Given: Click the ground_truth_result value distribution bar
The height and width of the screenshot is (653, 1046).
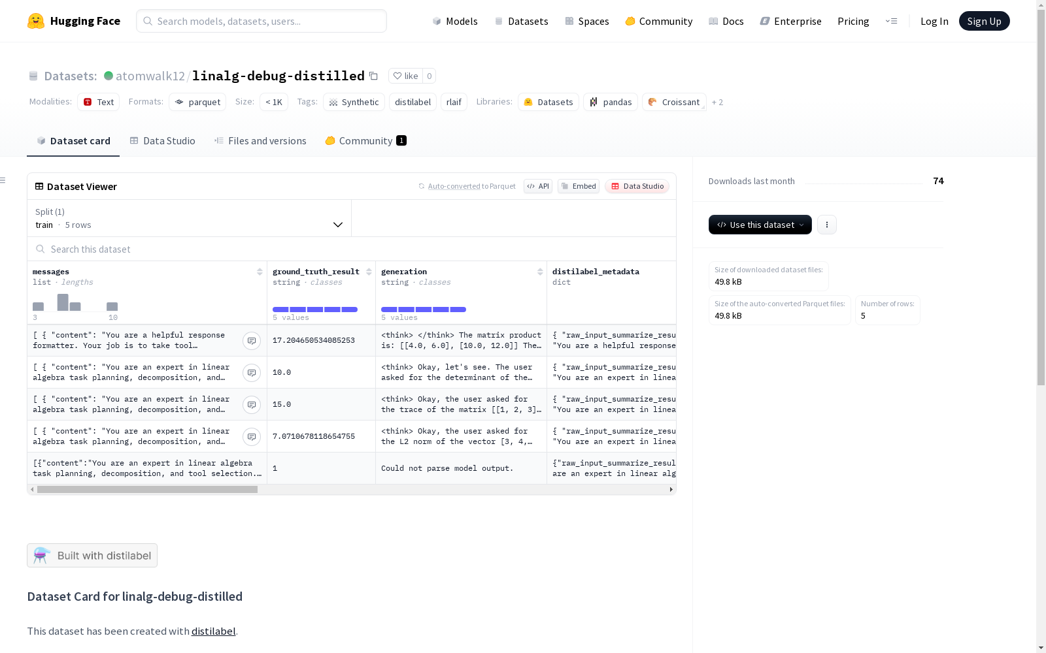Looking at the screenshot, I should pos(315,310).
